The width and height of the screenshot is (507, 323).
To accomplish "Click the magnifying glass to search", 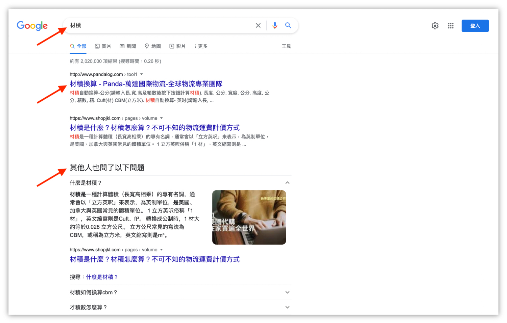I will coord(288,25).
